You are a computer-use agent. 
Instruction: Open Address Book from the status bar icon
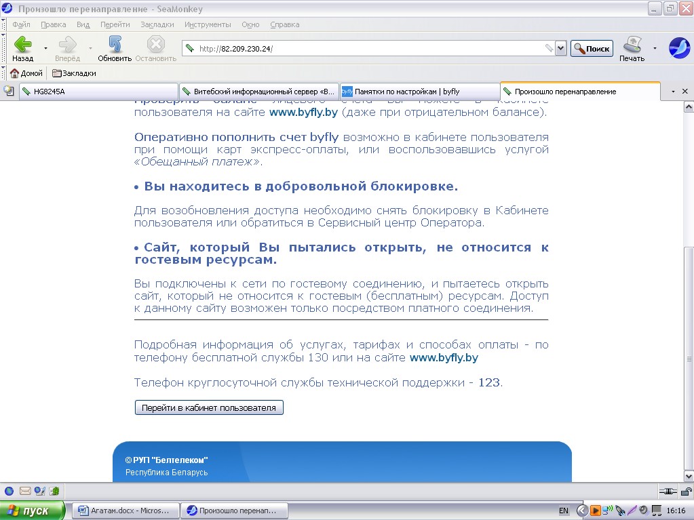54,491
